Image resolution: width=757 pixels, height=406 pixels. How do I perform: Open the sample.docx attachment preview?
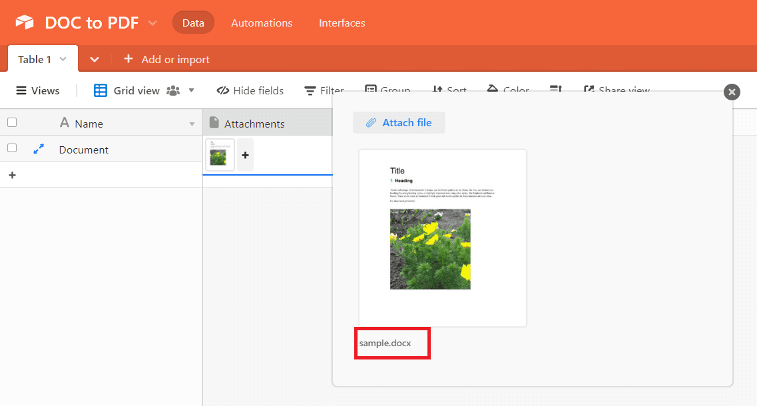(442, 238)
